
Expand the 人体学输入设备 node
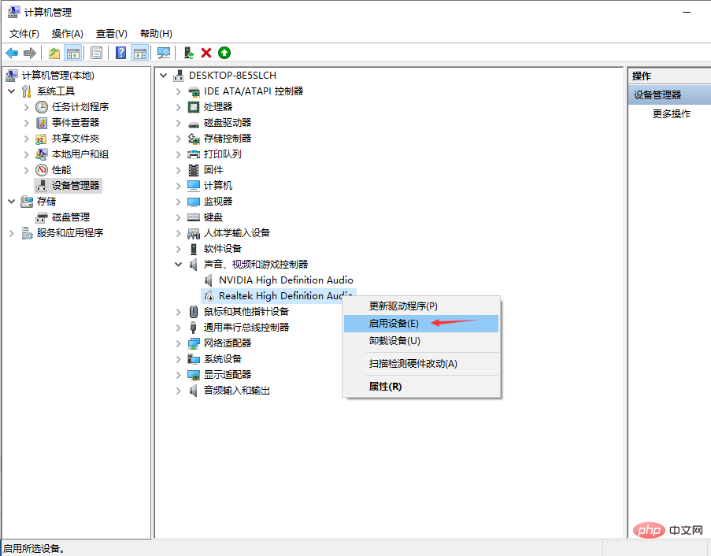coord(179,233)
